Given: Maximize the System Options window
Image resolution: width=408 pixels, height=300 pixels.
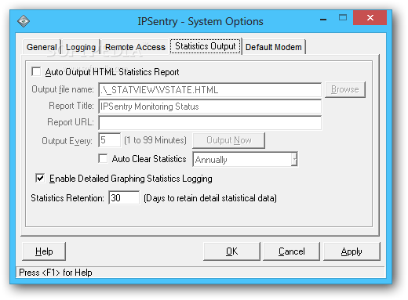Looking at the screenshot, I should pyautogui.click(x=343, y=18).
